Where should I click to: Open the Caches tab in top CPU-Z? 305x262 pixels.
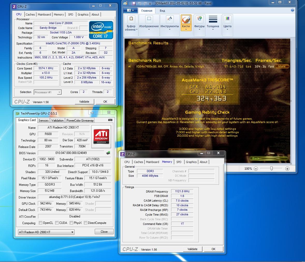point(30,15)
